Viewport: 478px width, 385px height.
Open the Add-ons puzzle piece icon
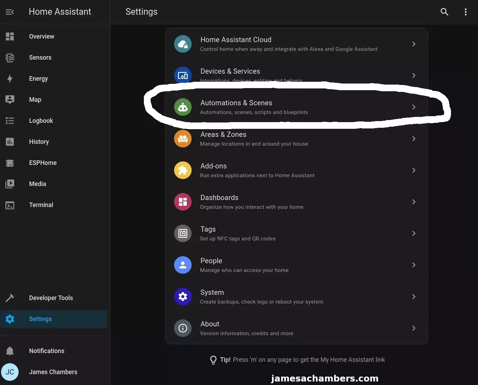(182, 170)
